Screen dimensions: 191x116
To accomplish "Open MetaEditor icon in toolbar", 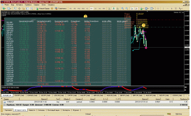I will coord(52,9).
